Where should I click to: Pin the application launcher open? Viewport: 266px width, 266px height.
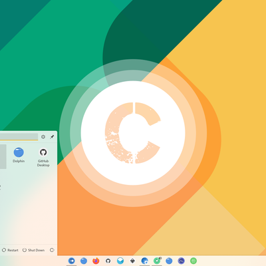click(x=52, y=137)
